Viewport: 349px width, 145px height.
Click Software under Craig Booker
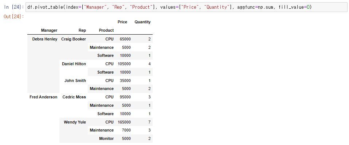tap(106, 55)
